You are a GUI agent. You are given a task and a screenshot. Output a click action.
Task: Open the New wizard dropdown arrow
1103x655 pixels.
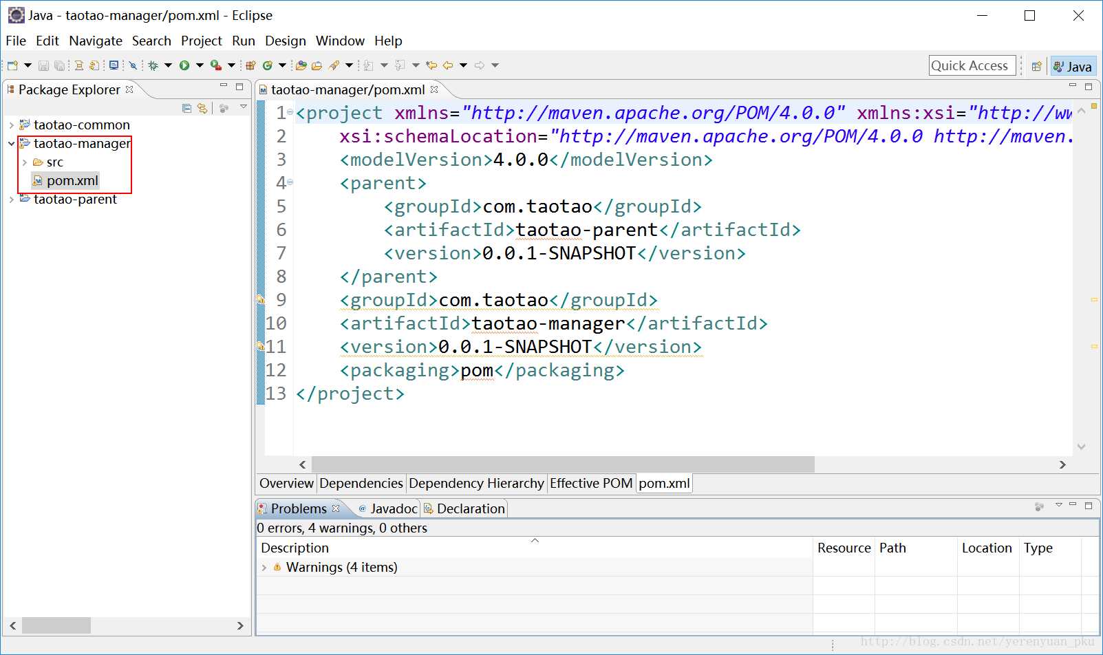click(28, 65)
